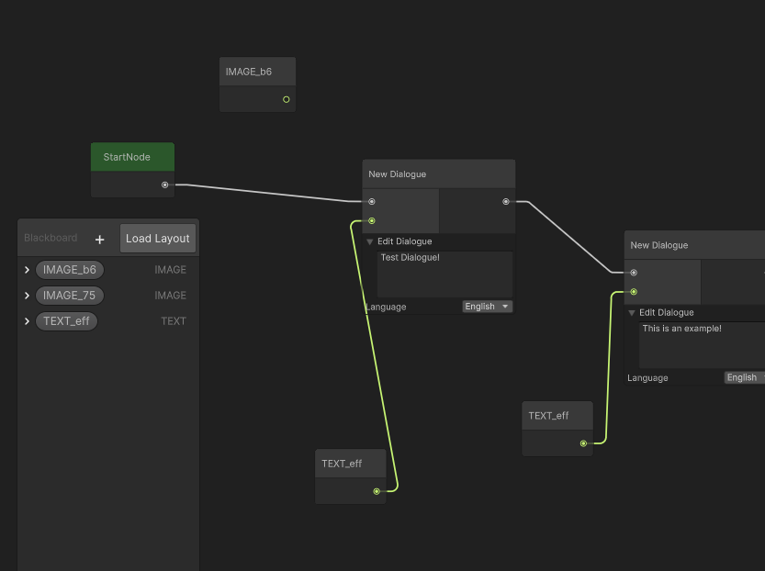
Task: Click output port of lower-left TEXT_eff node
Action: tap(377, 491)
